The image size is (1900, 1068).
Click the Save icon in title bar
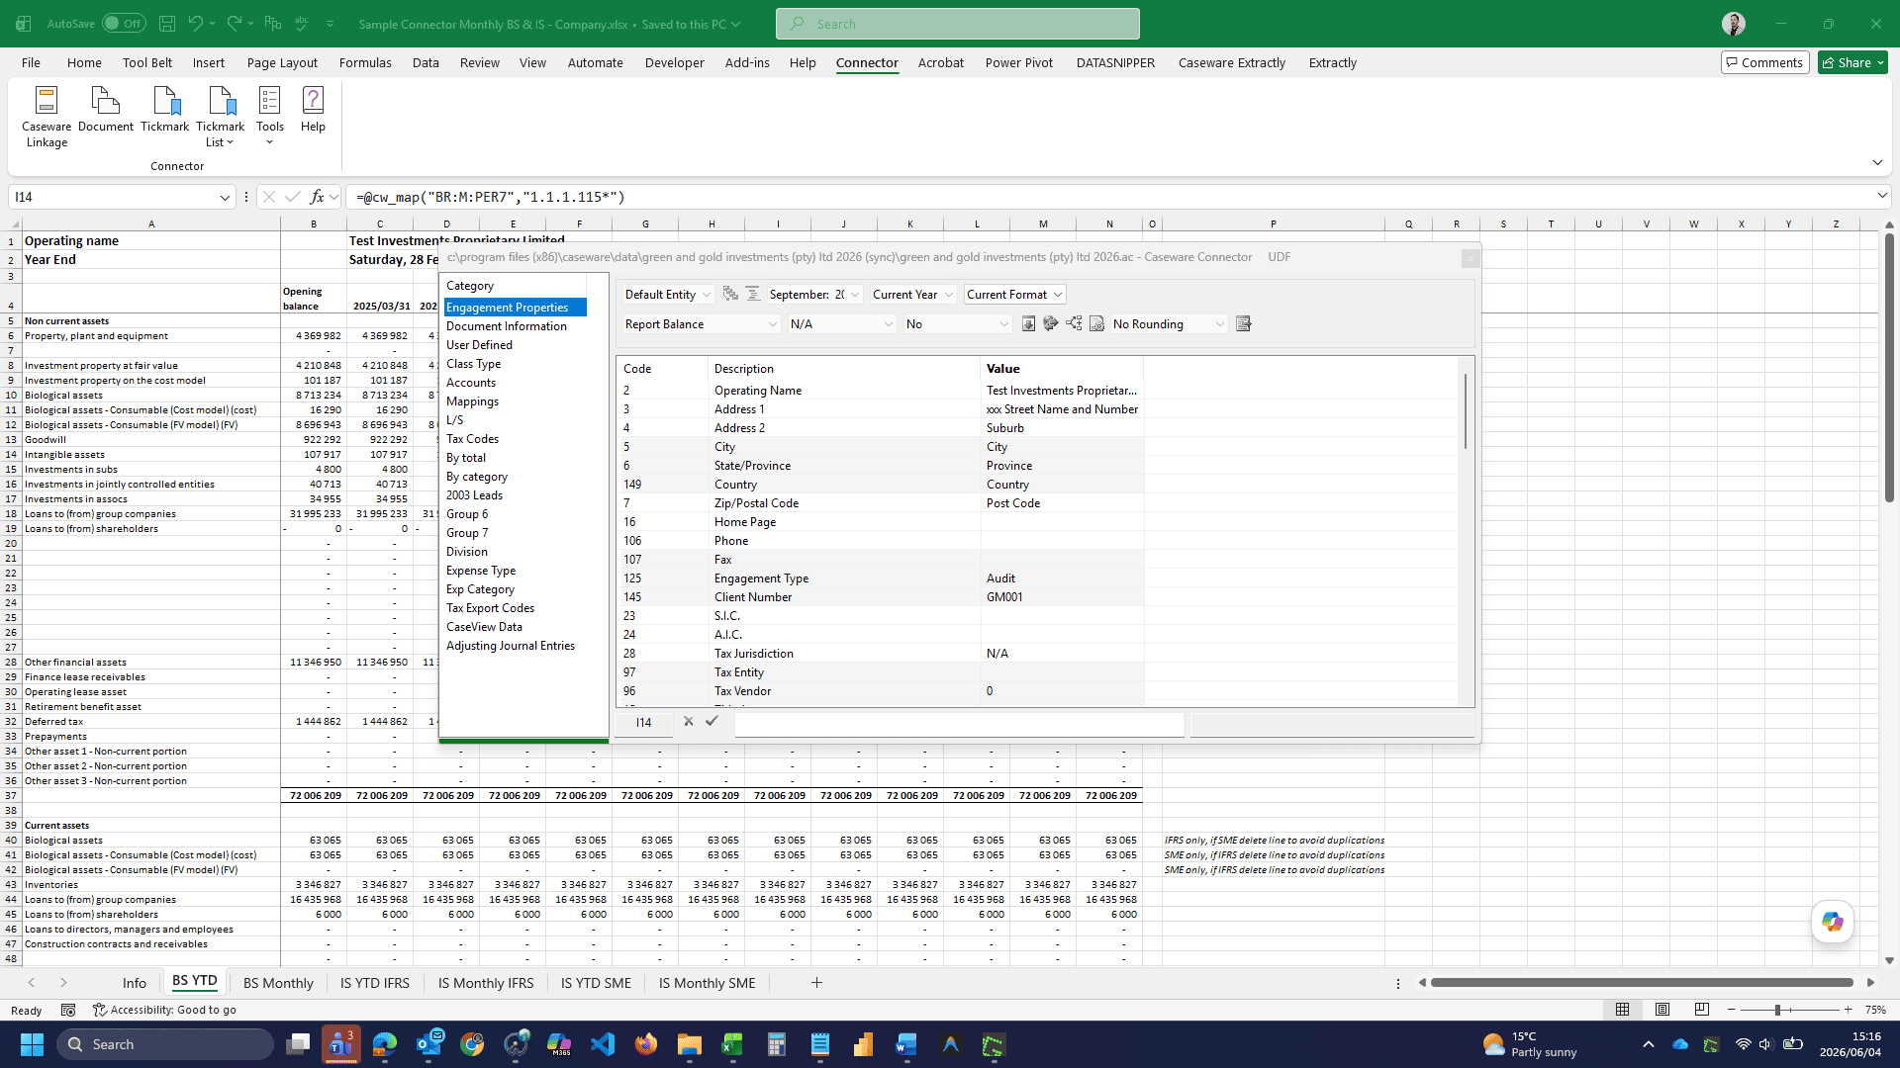point(167,23)
